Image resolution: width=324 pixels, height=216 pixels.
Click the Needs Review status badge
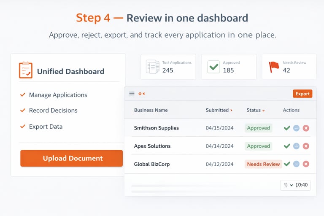263,164
